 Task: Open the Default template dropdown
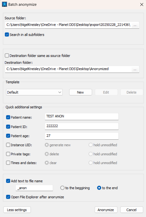[34, 92]
